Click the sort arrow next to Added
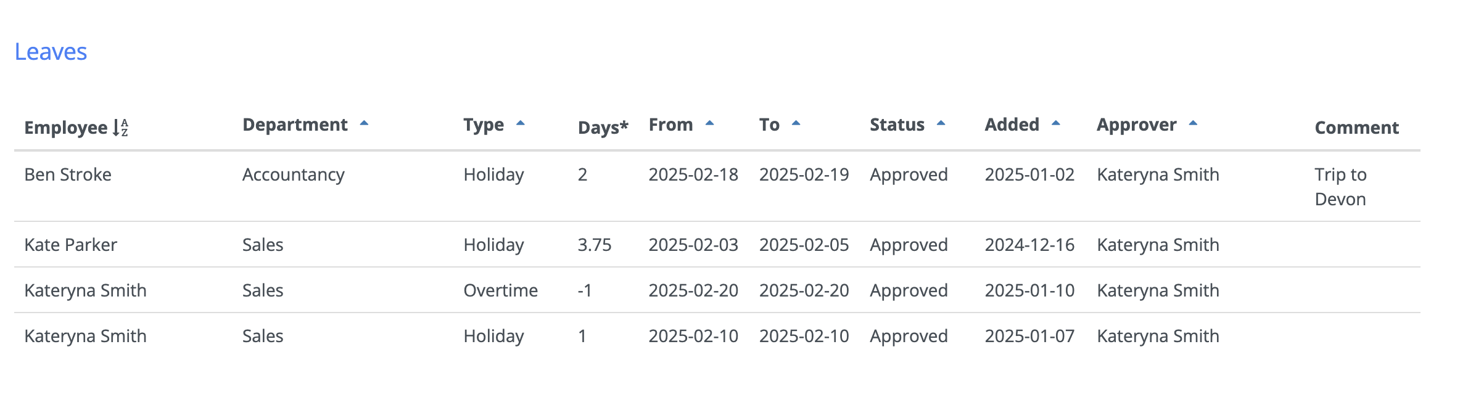The image size is (1468, 397). (x=1055, y=123)
